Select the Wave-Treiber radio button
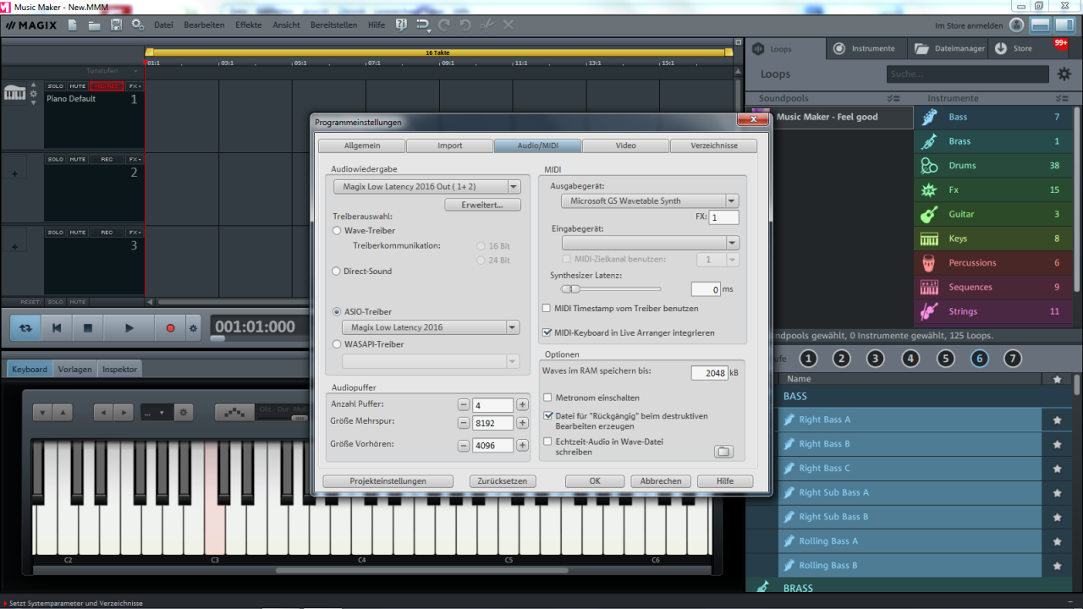 338,230
